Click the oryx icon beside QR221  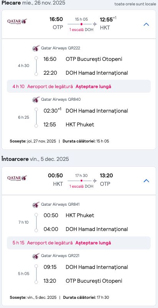[x=36, y=256]
